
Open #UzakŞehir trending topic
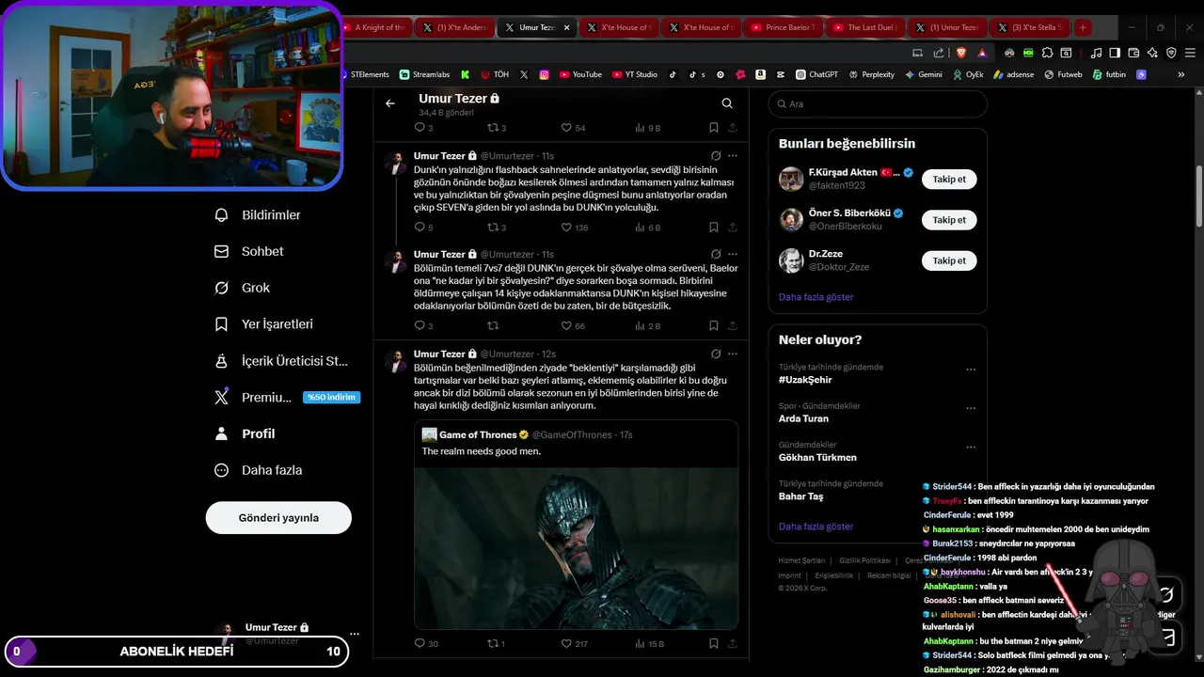click(x=805, y=380)
